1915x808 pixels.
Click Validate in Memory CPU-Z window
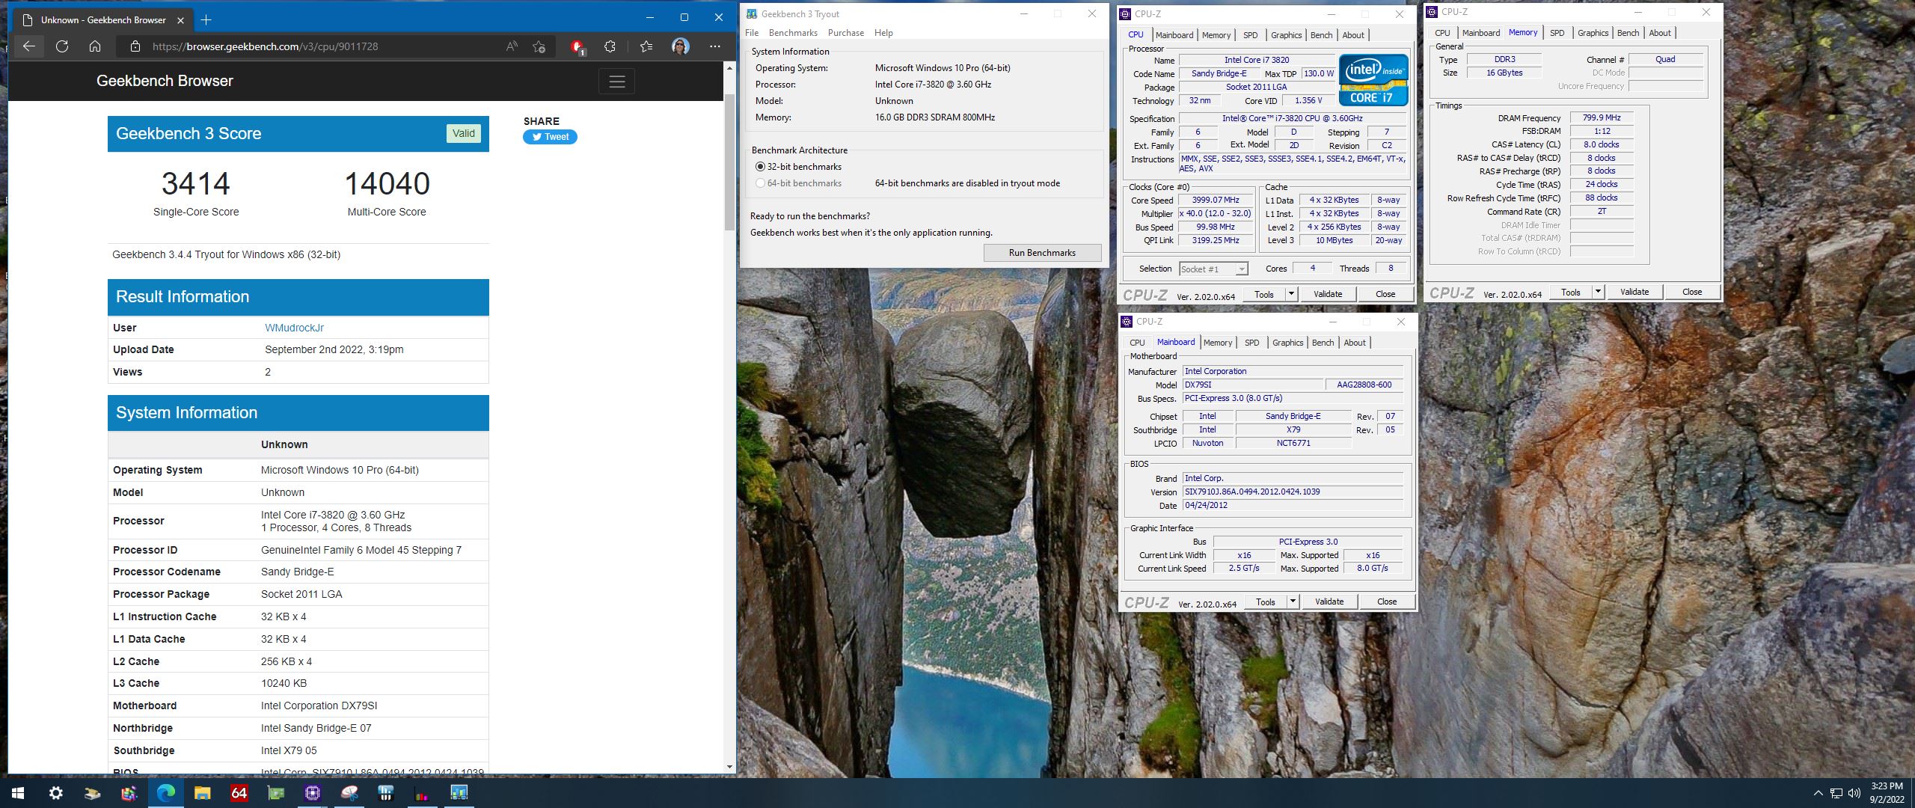click(1634, 292)
